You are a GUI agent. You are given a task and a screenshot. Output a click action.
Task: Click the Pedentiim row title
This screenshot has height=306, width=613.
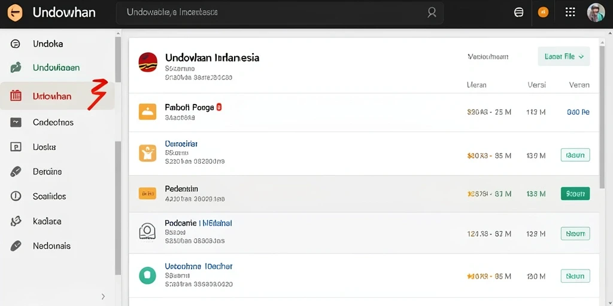pyautogui.click(x=181, y=189)
